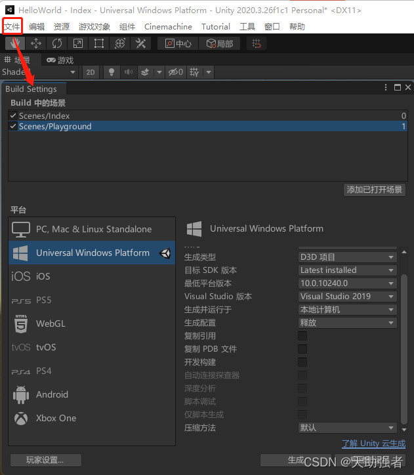Image resolution: width=414 pixels, height=475 pixels.
Task: Open Visual Studio 版本 dropdown
Action: pyautogui.click(x=347, y=297)
